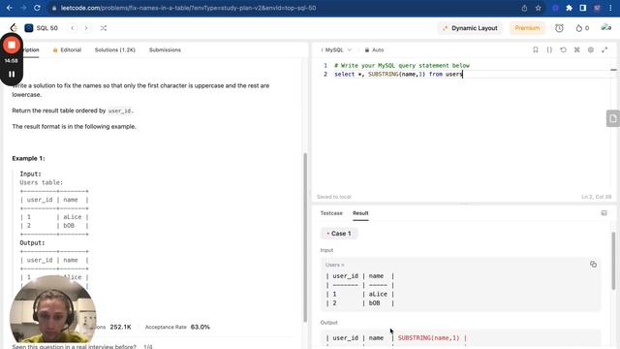
Task: Switch to the Testcase tab
Action: coord(331,213)
